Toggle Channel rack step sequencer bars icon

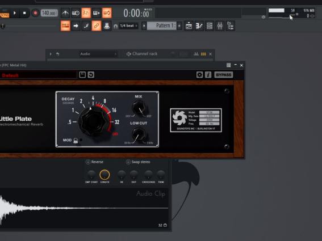203,54
